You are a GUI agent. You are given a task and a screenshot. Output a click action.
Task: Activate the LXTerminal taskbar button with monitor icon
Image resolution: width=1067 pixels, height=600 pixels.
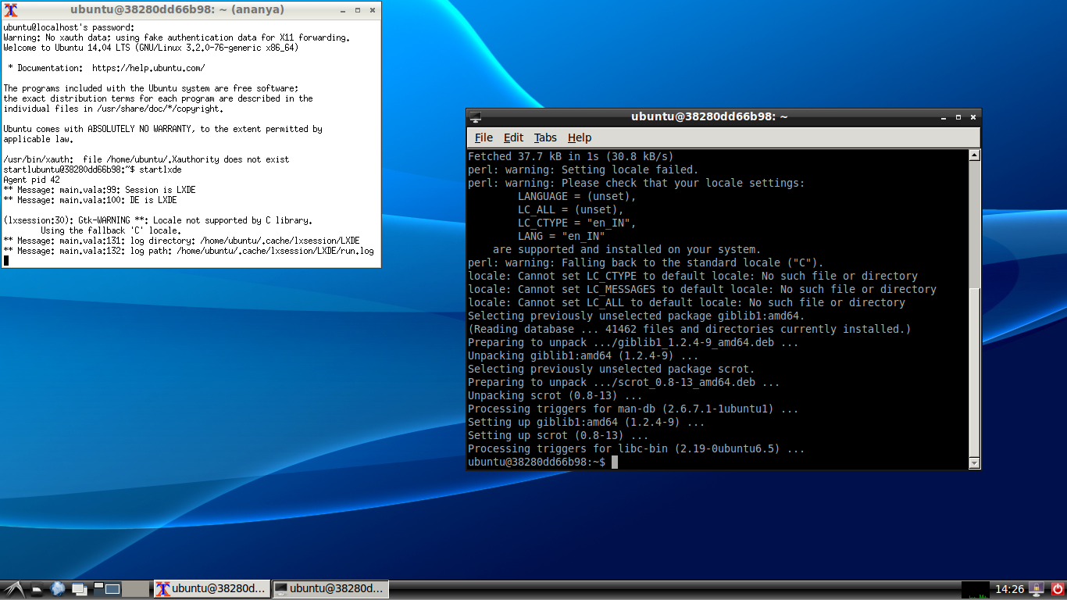pos(330,589)
